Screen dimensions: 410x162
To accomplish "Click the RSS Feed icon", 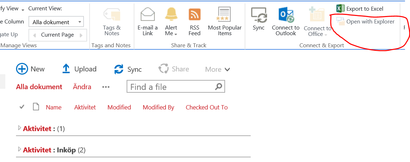I will coord(195,15).
